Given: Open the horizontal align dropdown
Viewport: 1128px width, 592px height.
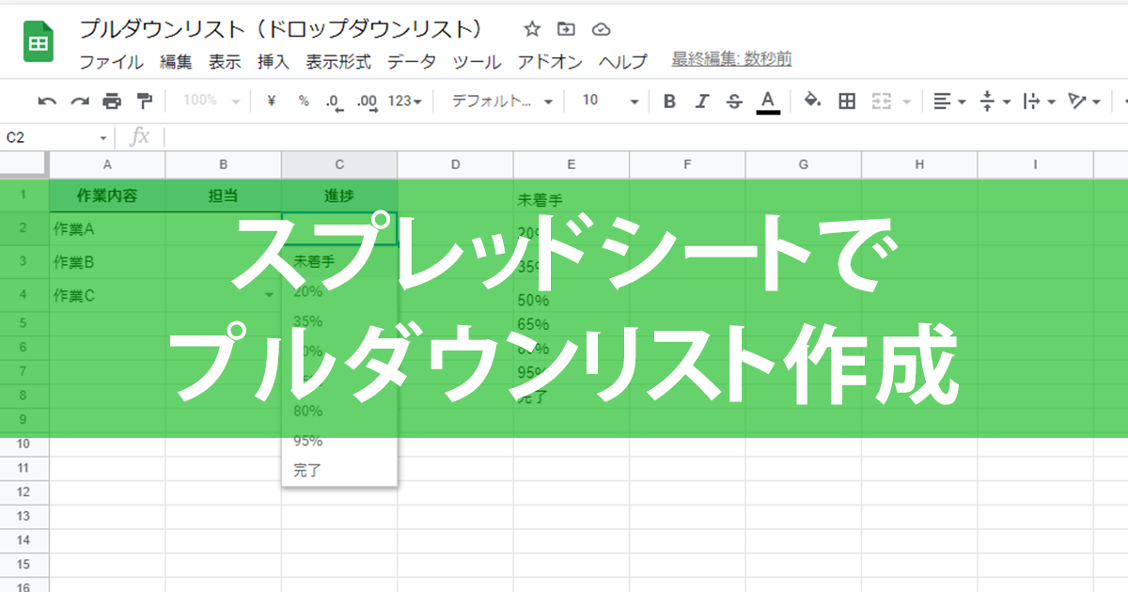Looking at the screenshot, I should click(949, 101).
